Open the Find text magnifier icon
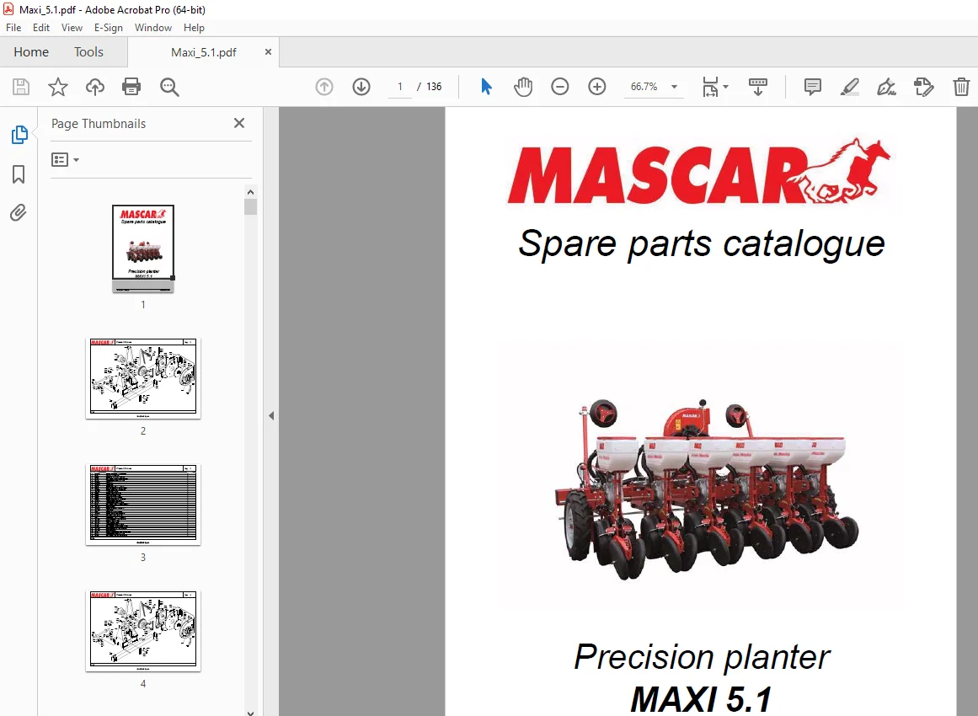Screen dimensions: 978x716 click(169, 87)
